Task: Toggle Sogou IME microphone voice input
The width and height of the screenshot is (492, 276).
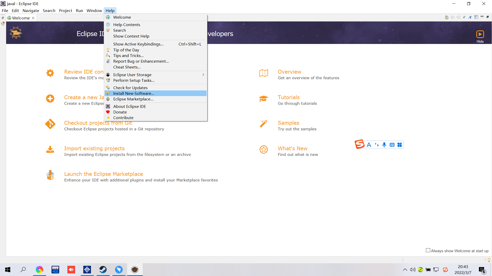Action: [x=384, y=145]
